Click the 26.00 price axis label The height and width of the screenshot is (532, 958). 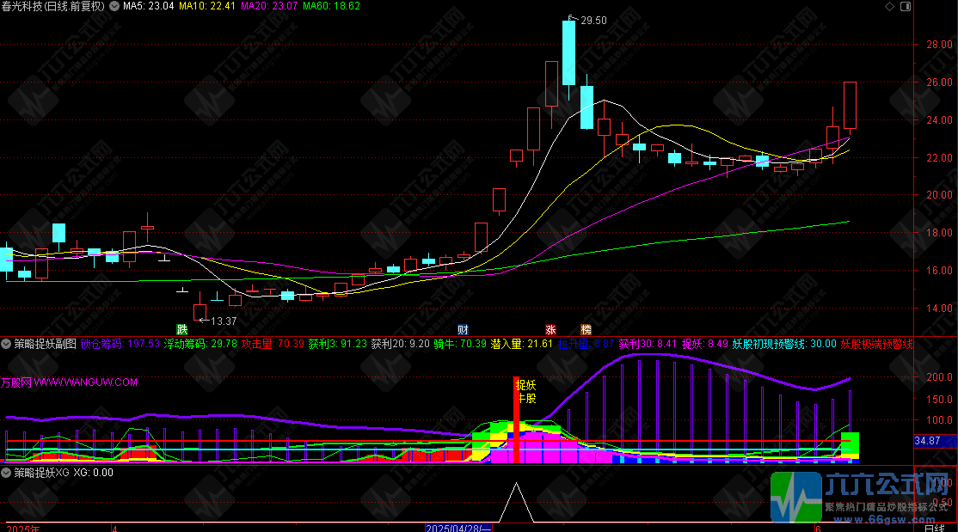(939, 83)
